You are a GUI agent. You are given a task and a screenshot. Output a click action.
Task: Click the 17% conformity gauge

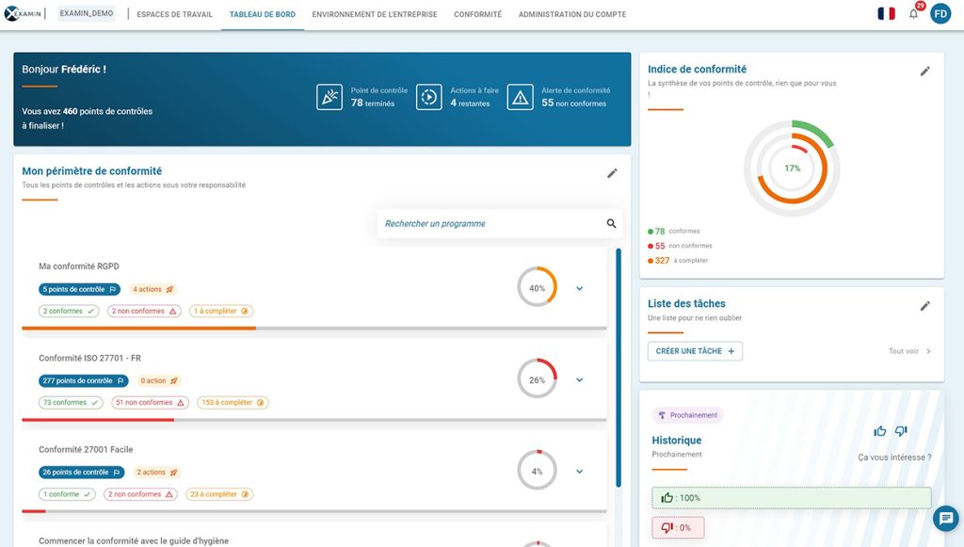click(x=794, y=168)
